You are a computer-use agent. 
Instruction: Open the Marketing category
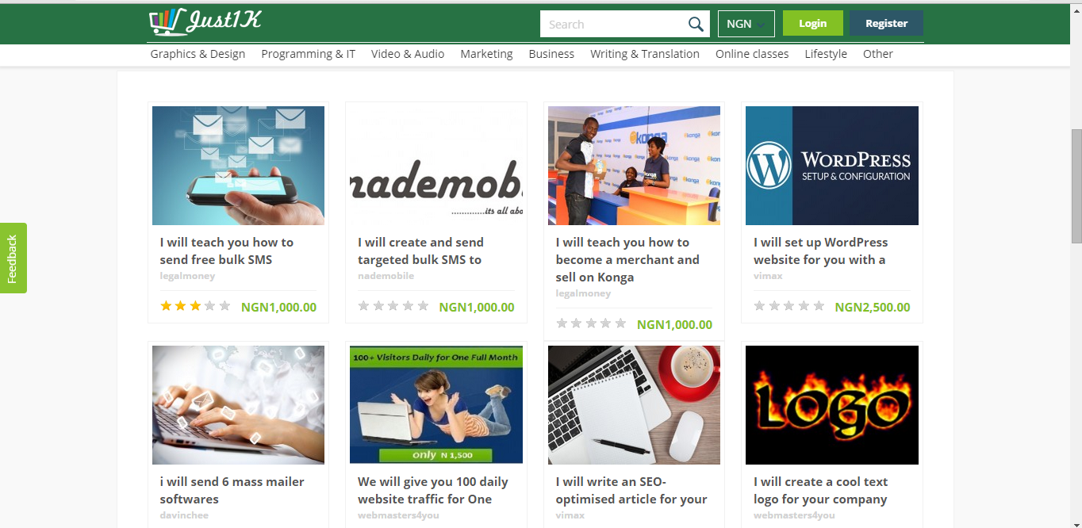[486, 54]
